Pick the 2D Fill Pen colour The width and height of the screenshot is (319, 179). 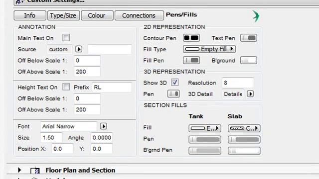coord(191,60)
